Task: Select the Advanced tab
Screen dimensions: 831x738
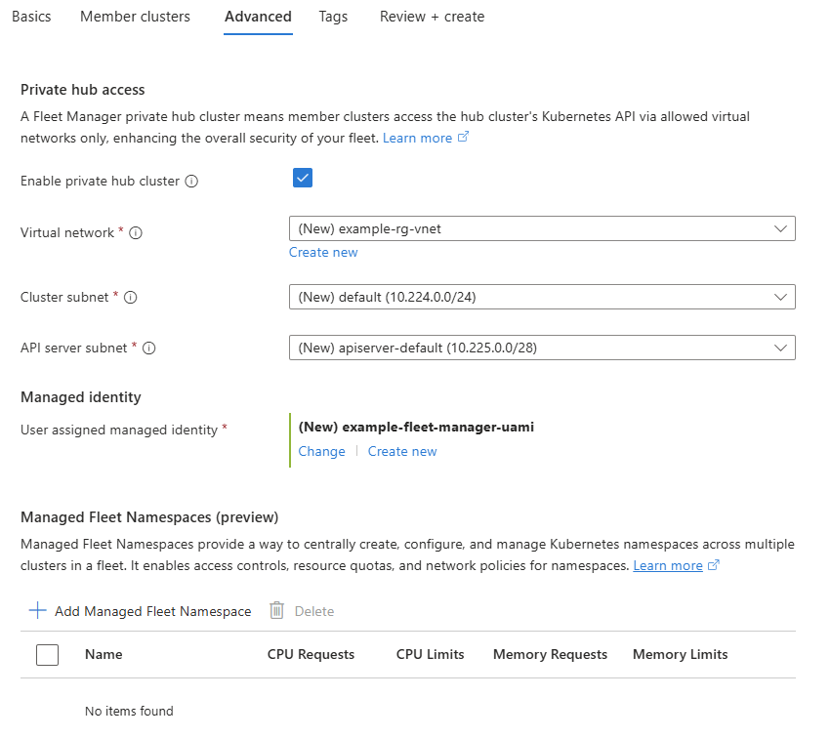Action: pos(258,17)
